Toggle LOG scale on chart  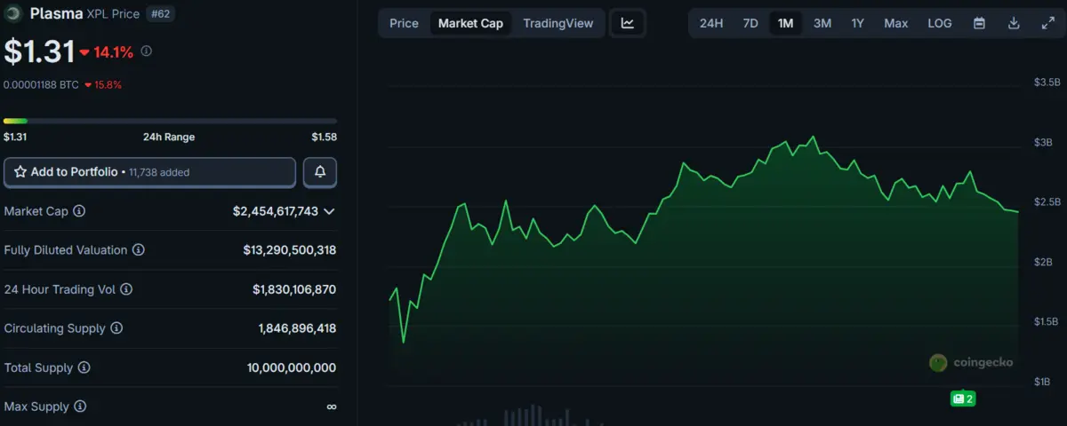pos(940,23)
